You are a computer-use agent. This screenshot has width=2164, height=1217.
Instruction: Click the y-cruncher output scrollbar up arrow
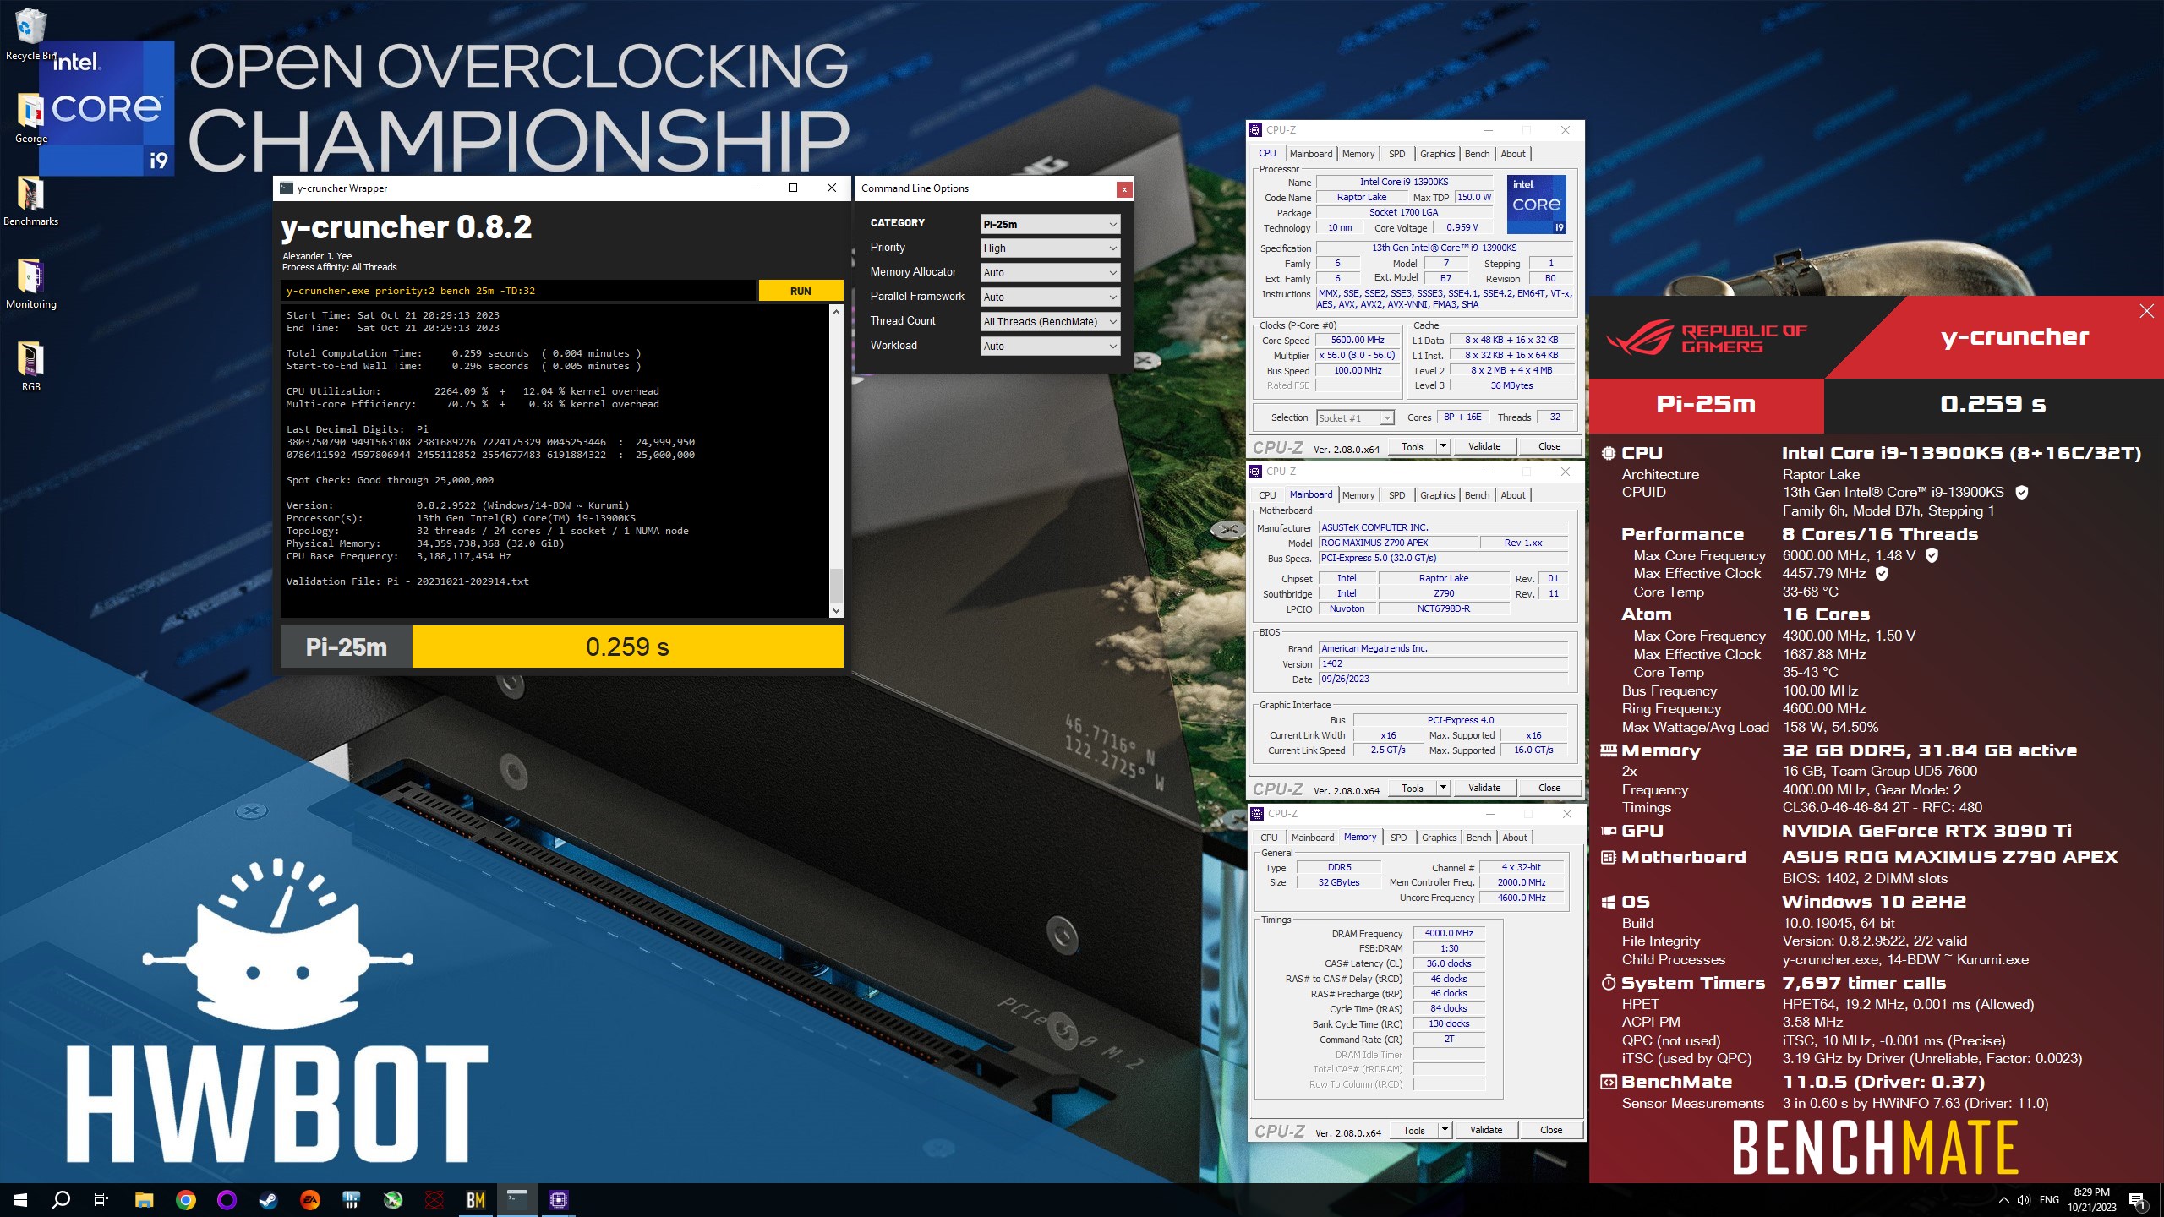tap(836, 312)
